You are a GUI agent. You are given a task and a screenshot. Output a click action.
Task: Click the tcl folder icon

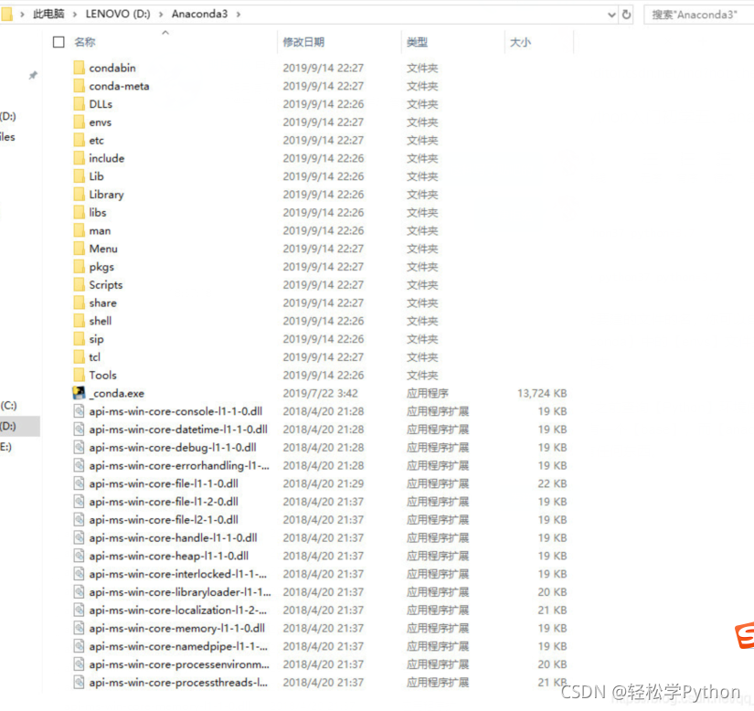tap(80, 357)
